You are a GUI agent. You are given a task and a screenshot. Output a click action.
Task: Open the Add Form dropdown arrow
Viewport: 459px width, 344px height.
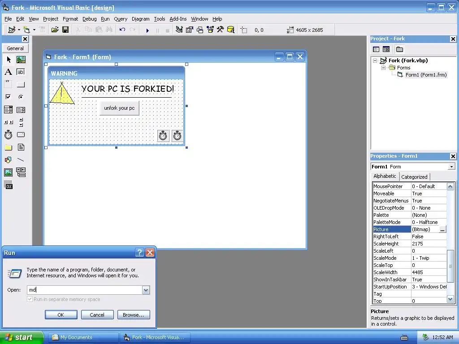(x=34, y=30)
